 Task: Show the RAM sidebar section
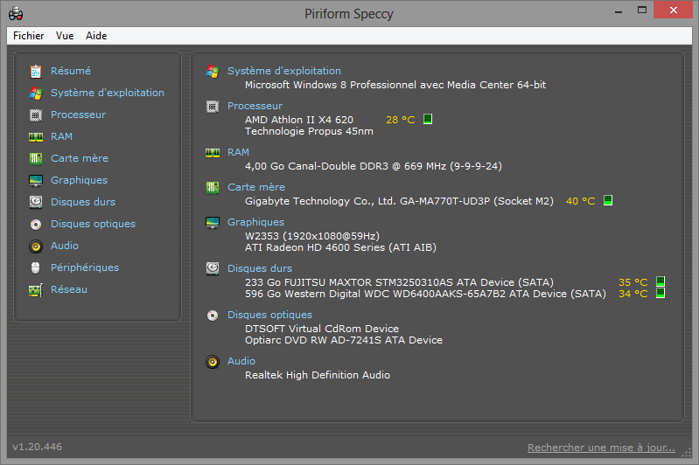[61, 136]
